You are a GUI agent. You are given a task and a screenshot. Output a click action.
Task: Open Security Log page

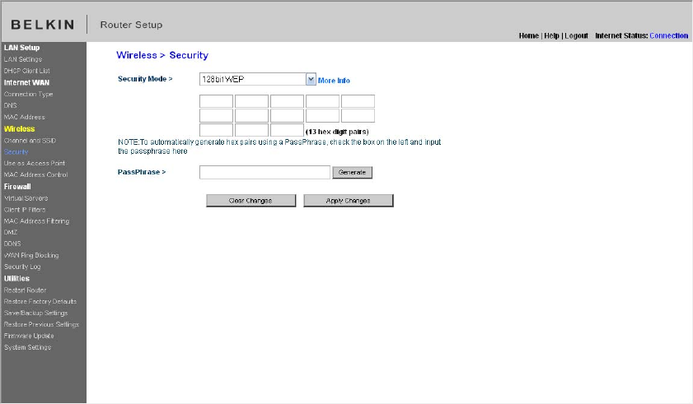22,267
